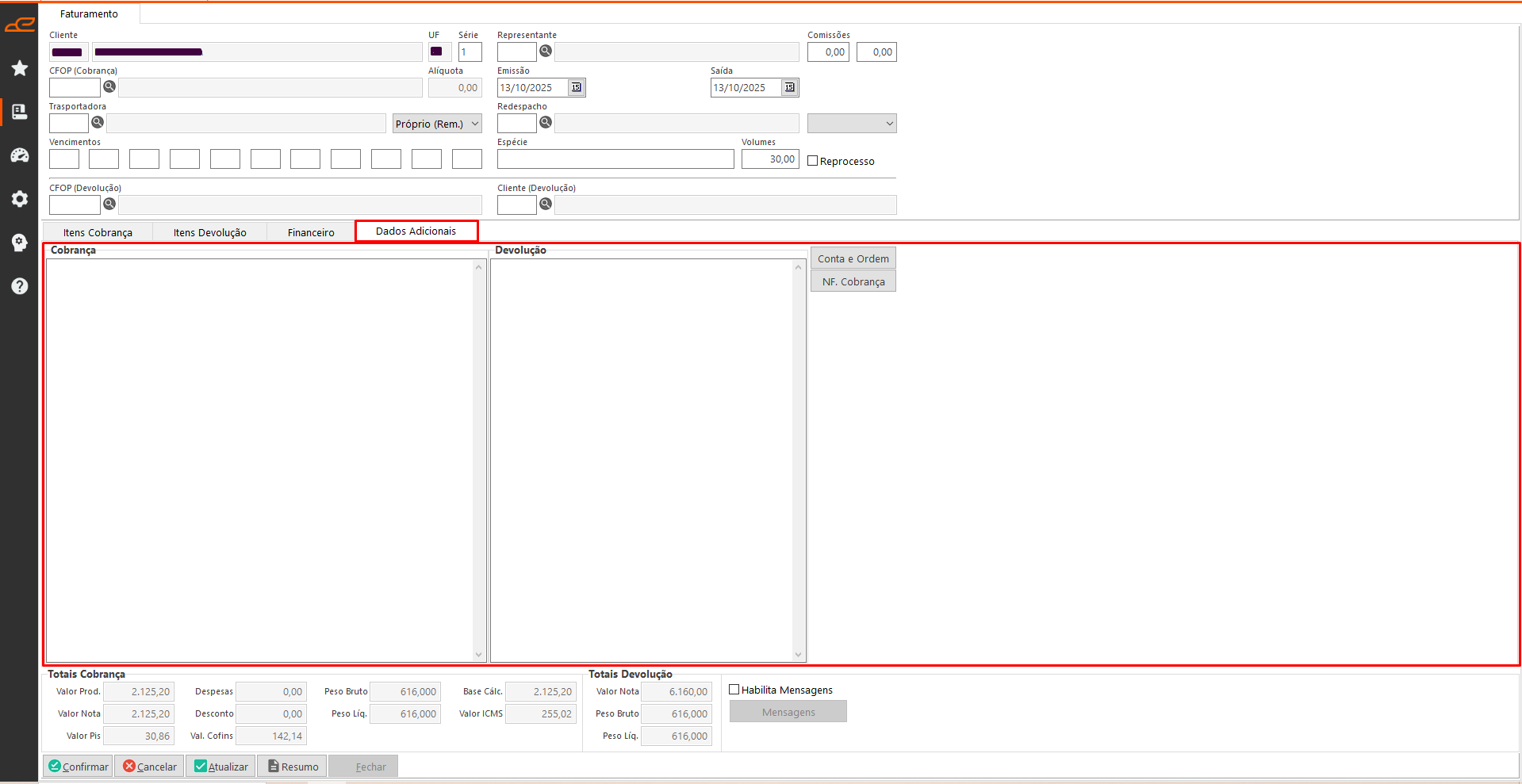
Task: Click the Confirmar button
Action: (x=78, y=767)
